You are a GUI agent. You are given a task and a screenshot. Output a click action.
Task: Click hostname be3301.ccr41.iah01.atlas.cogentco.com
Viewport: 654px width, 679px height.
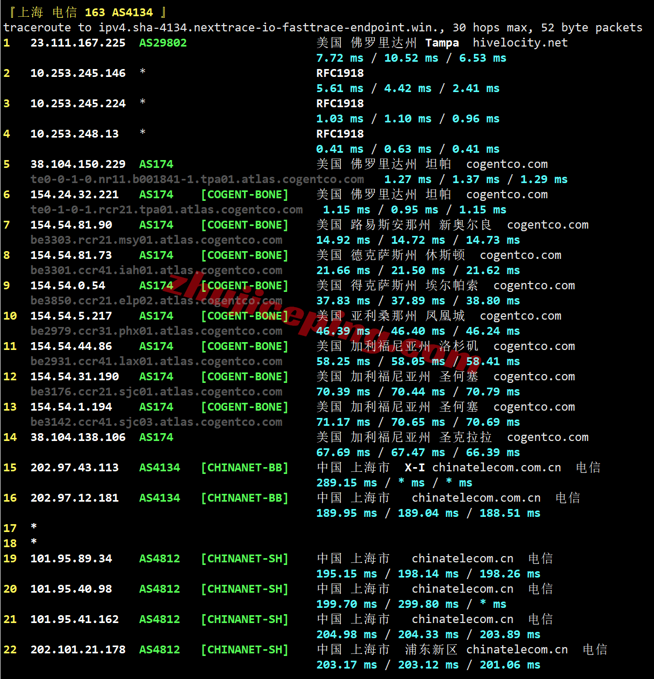tap(156, 270)
